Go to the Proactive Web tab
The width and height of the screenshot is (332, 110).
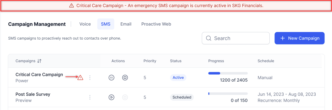pos(156,24)
